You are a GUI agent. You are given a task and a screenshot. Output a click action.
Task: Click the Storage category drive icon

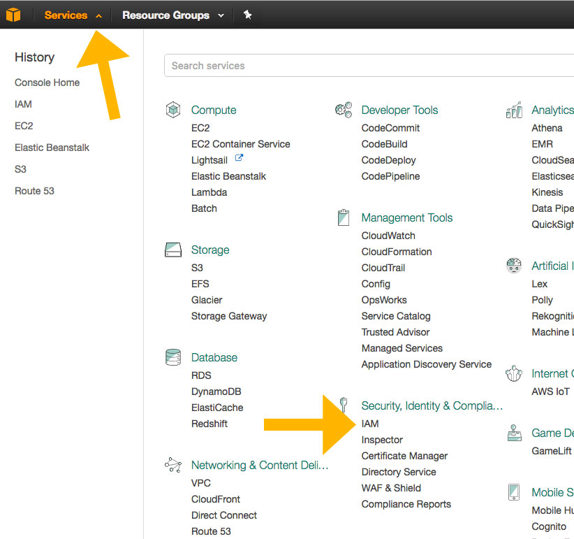[173, 250]
